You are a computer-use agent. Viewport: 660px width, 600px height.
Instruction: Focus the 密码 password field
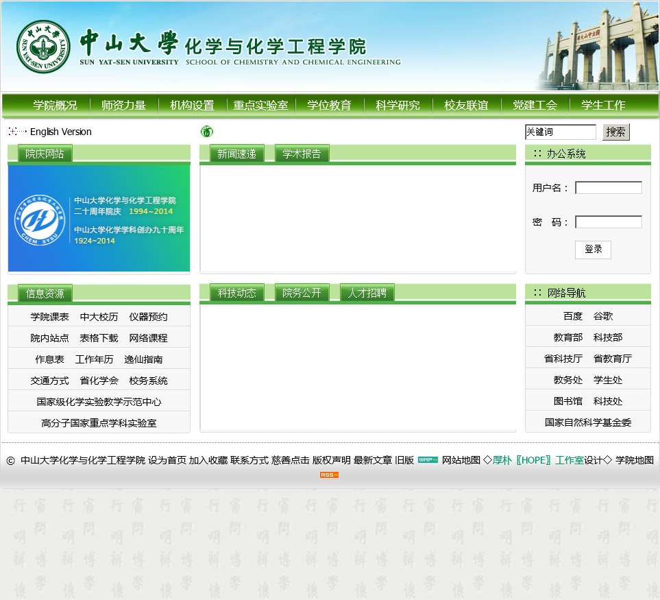[608, 222]
